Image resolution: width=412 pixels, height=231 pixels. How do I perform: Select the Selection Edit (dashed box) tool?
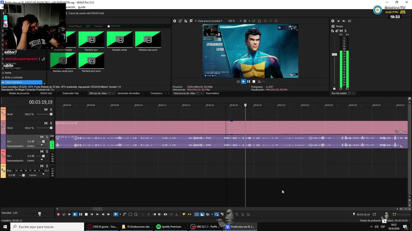[130, 214]
